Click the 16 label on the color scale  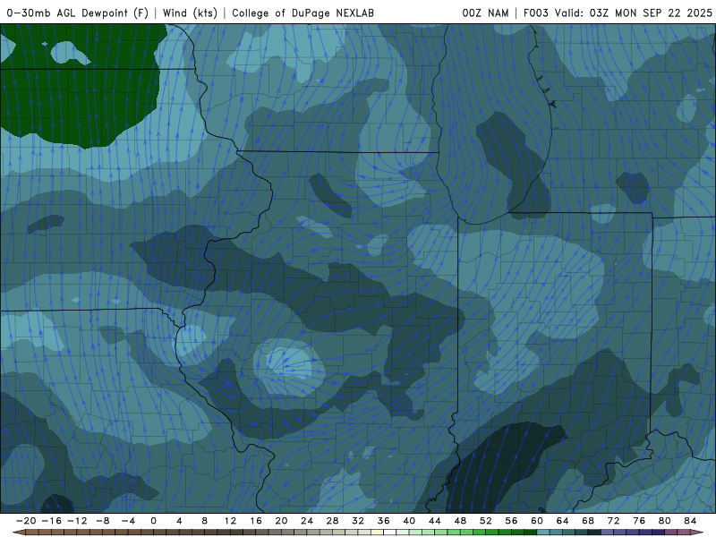[256, 521]
